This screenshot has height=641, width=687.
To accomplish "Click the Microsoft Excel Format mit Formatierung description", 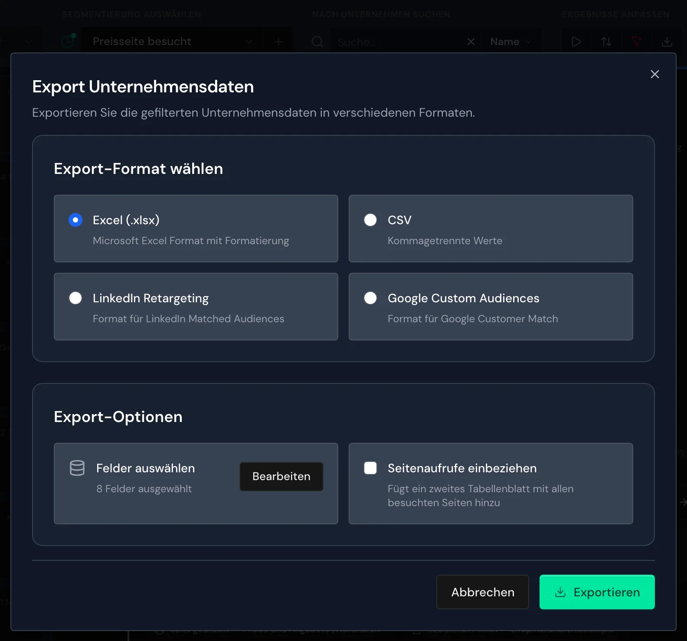I will coord(191,241).
